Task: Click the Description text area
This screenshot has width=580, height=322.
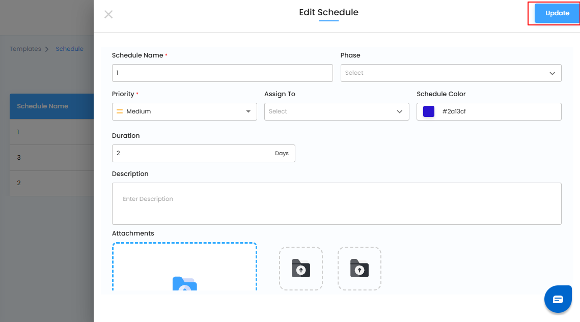Action: click(336, 203)
